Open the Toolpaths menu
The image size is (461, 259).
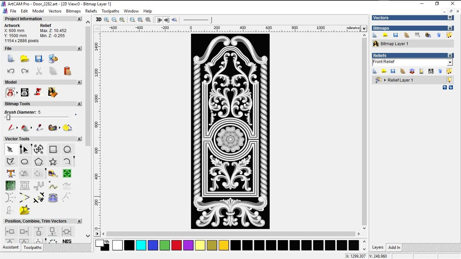[x=110, y=11]
